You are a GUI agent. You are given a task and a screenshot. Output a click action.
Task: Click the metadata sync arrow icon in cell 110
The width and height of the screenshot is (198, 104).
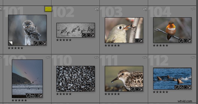click(x=96, y=57)
